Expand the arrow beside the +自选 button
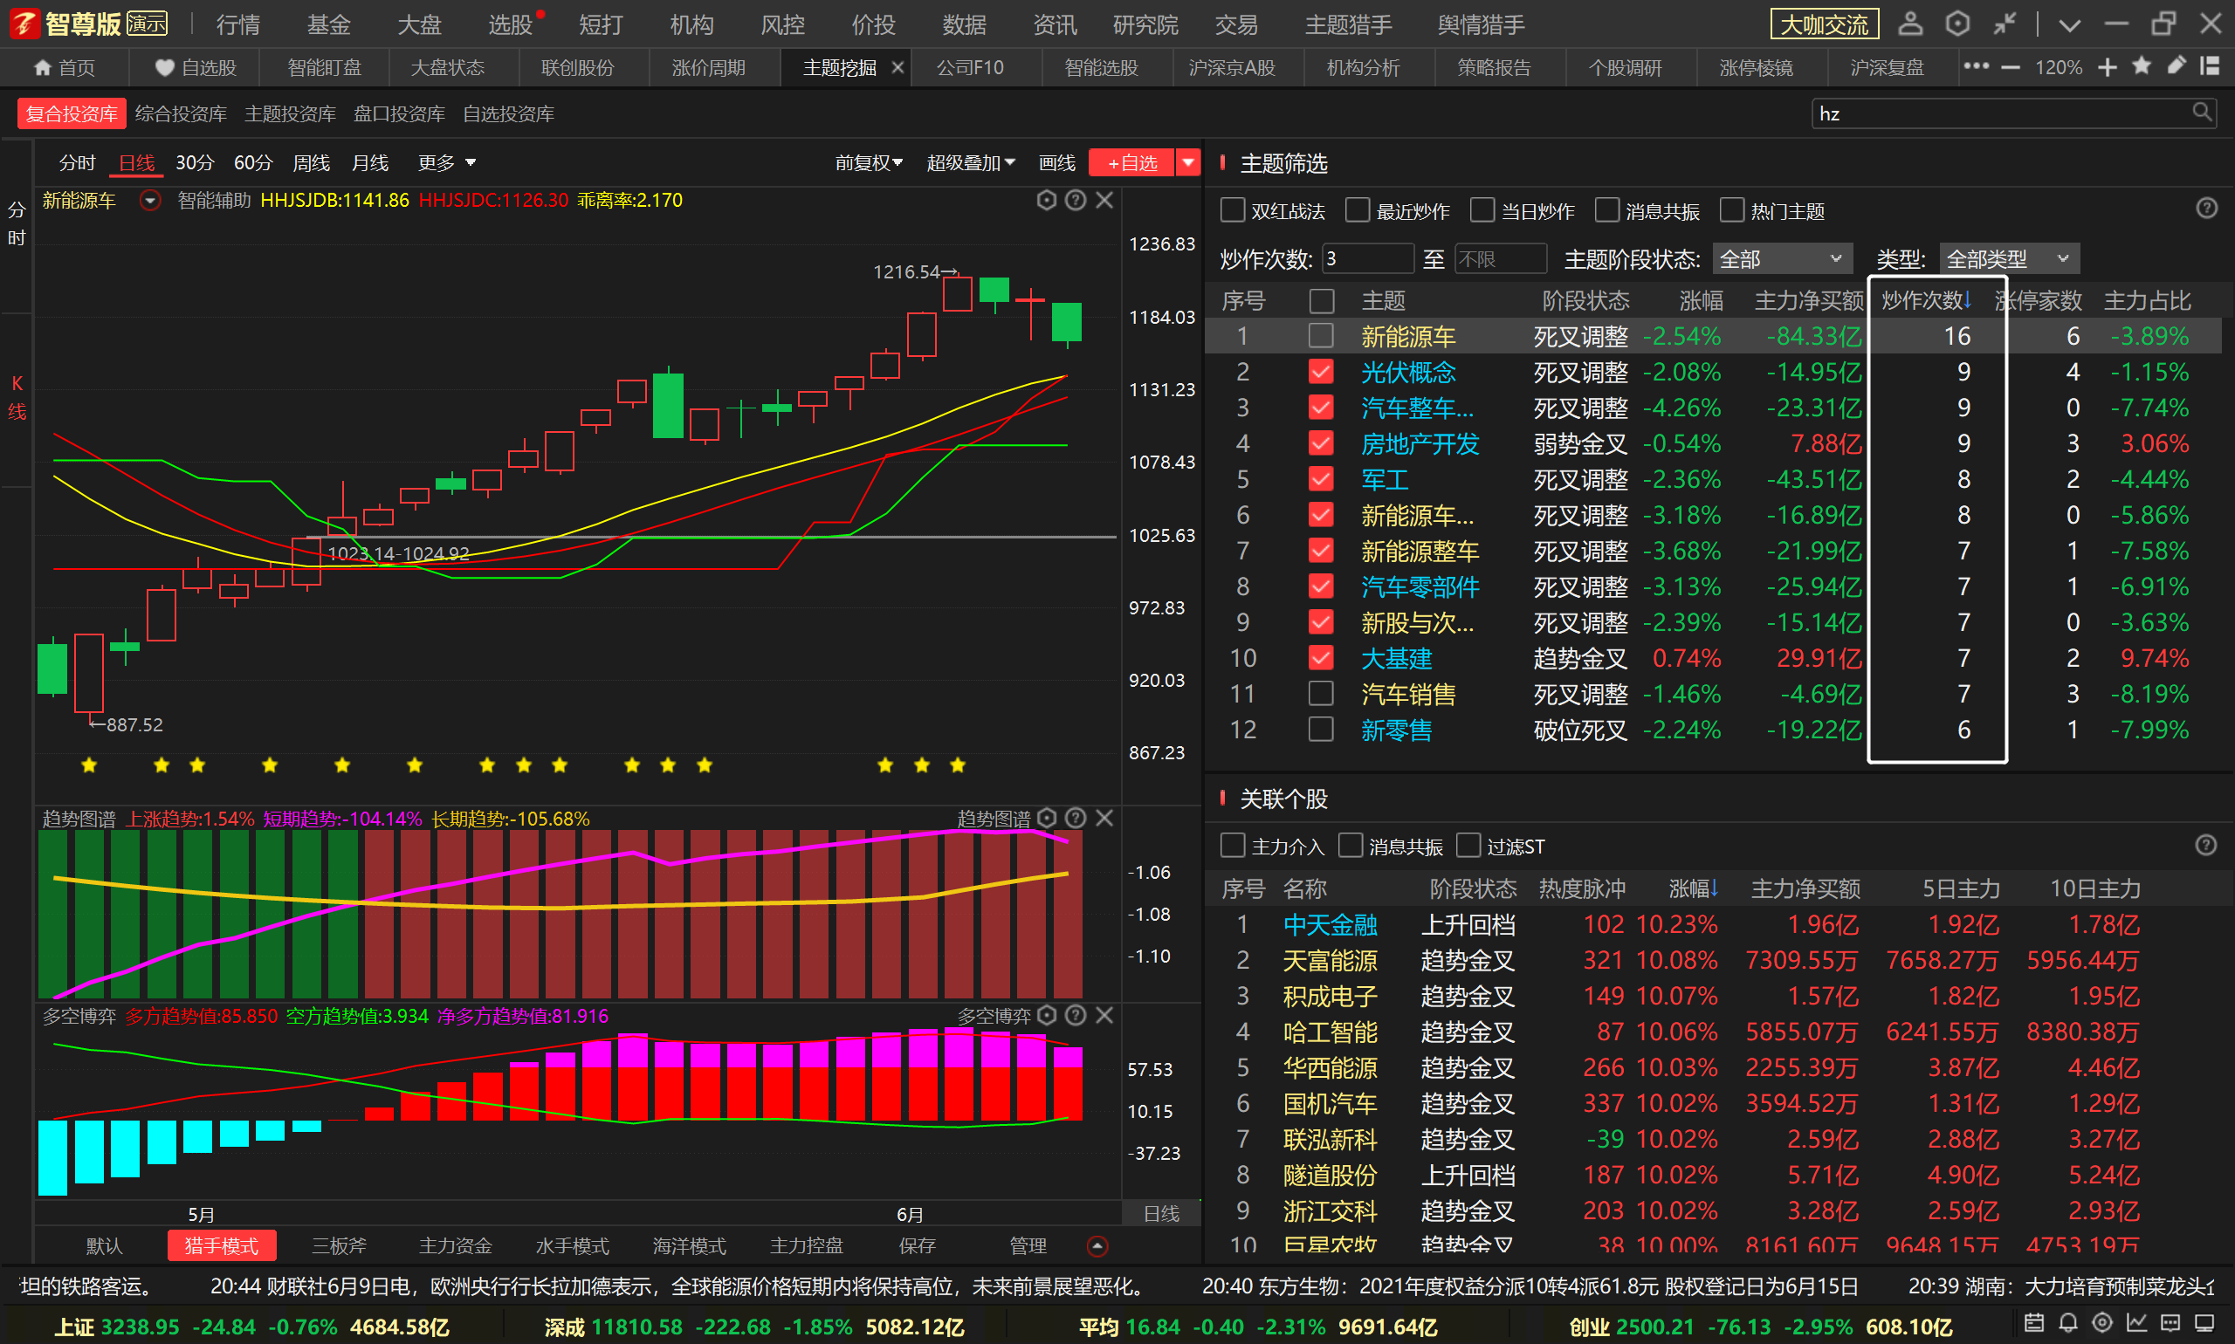This screenshot has width=2235, height=1344. 1187,163
